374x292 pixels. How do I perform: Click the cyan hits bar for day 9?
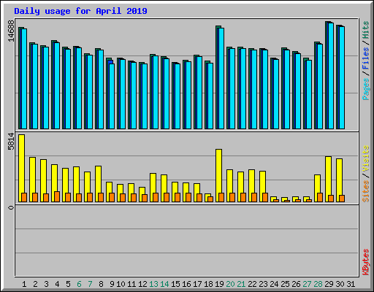tap(112, 96)
